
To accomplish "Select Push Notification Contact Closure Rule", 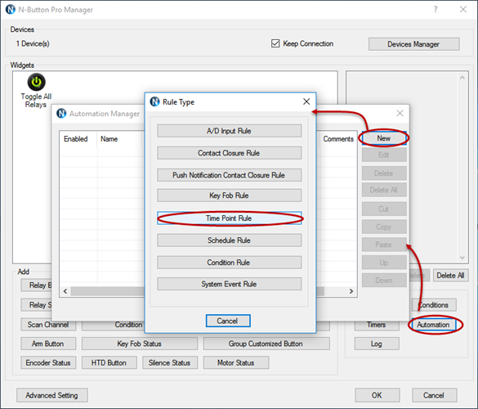I will [x=230, y=175].
